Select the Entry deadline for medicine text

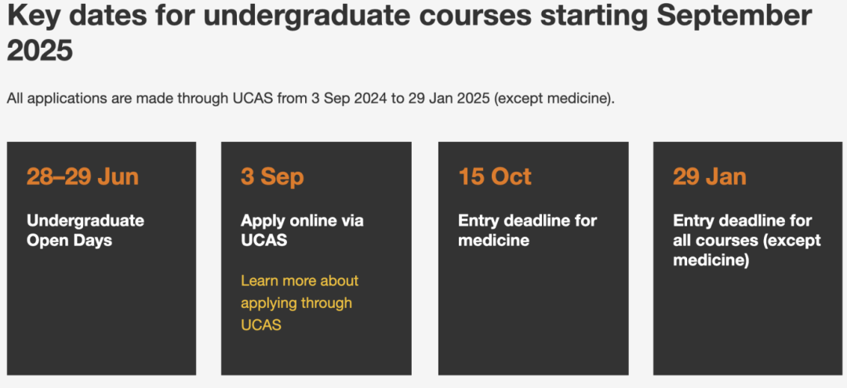click(528, 230)
